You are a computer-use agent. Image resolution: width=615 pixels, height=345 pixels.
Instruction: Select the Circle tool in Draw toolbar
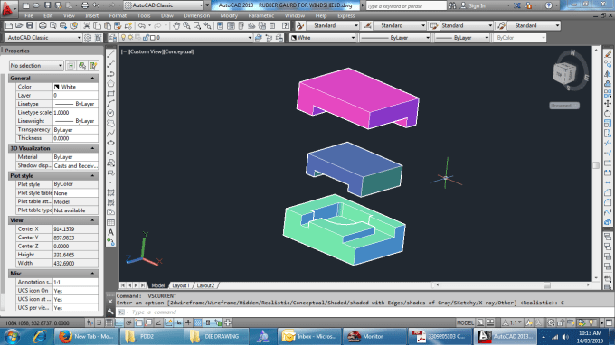[111, 113]
